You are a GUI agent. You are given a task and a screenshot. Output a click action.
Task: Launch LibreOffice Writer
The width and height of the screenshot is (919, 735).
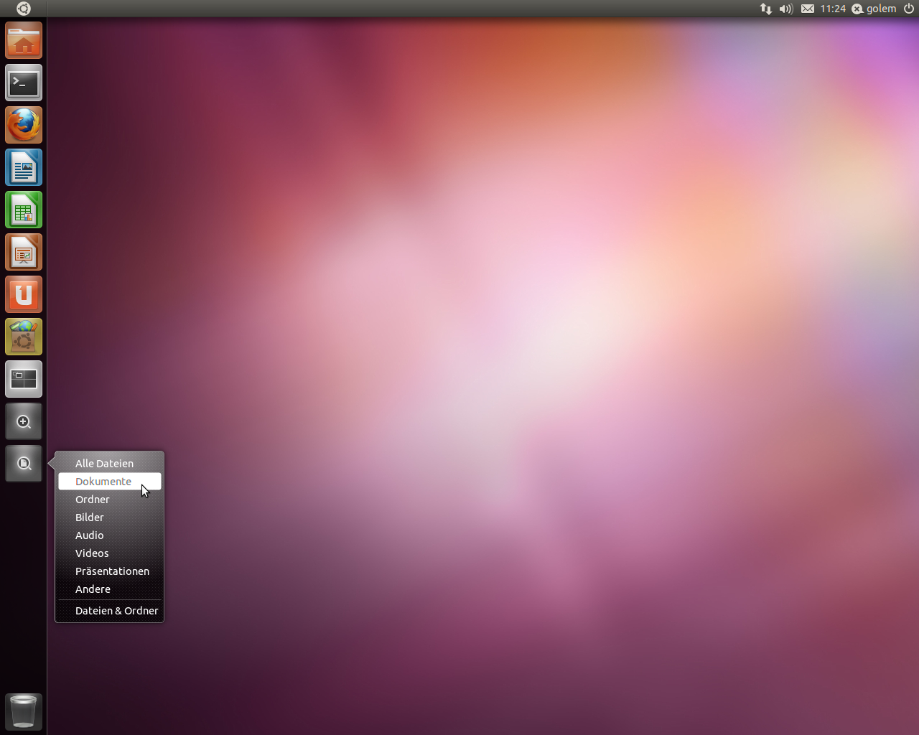point(24,168)
